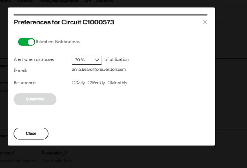The height and width of the screenshot is (168, 247).
Task: Click the Subscribe button
Action: tap(35, 99)
